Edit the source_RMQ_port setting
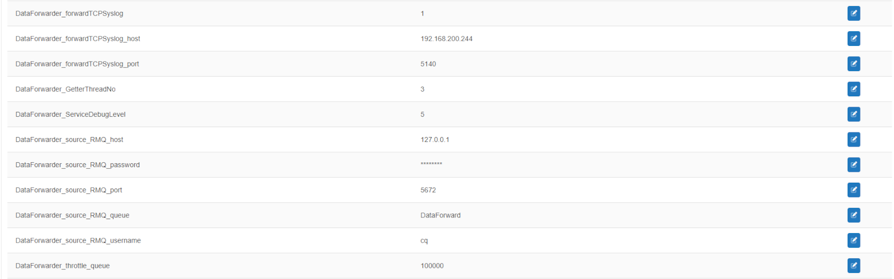The image size is (894, 279). pos(853,190)
